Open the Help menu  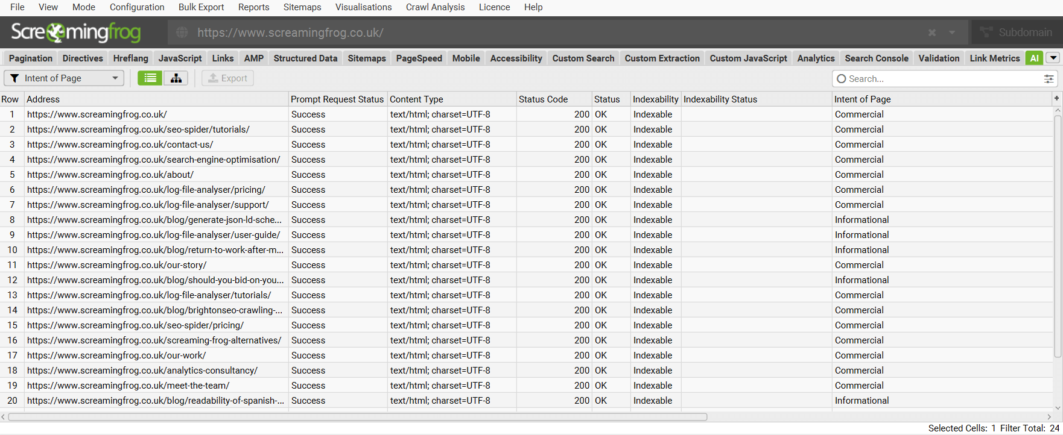pyautogui.click(x=533, y=7)
